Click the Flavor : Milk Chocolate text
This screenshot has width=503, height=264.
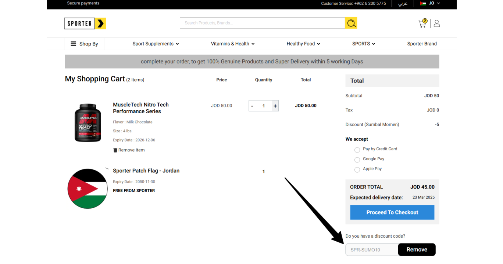[132, 122]
